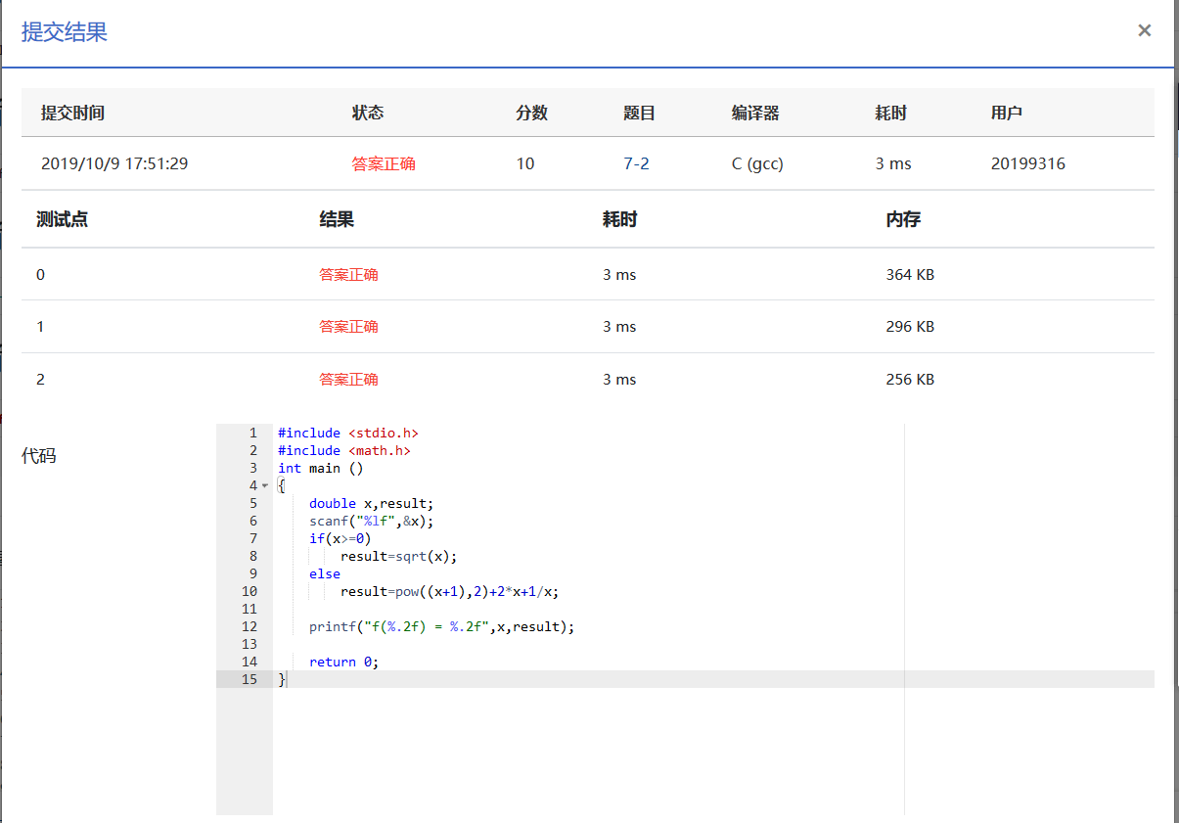This screenshot has height=823, width=1179.
Task: Click the test point 2 number cell
Action: tap(40, 380)
